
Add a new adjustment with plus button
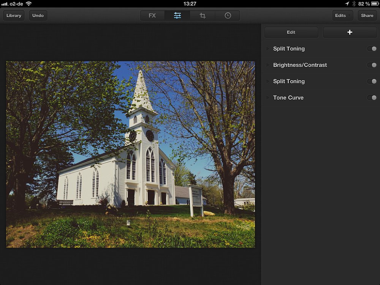[x=350, y=32]
